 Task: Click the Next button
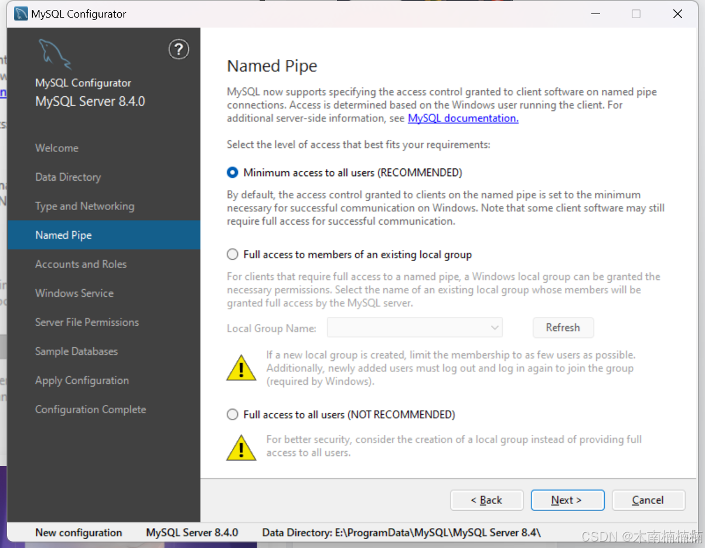(x=567, y=500)
